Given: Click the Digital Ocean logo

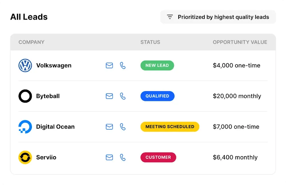Looking at the screenshot, I should tap(25, 127).
